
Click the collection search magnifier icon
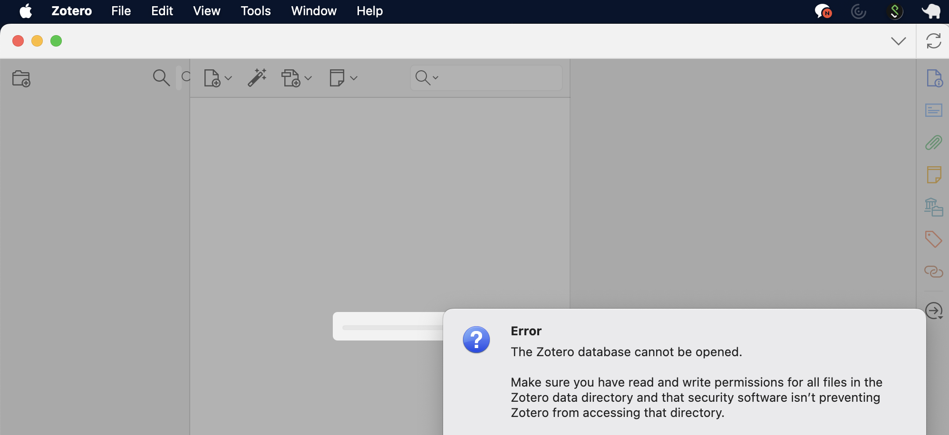coord(161,78)
